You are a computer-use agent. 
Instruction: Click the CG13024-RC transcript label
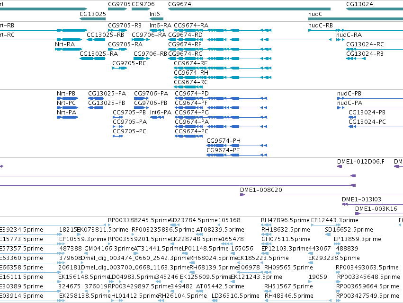365,44
